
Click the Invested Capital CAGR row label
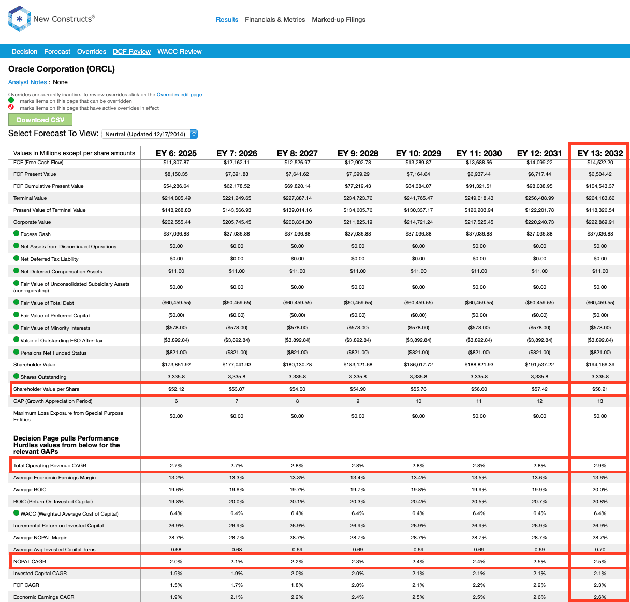pyautogui.click(x=40, y=573)
